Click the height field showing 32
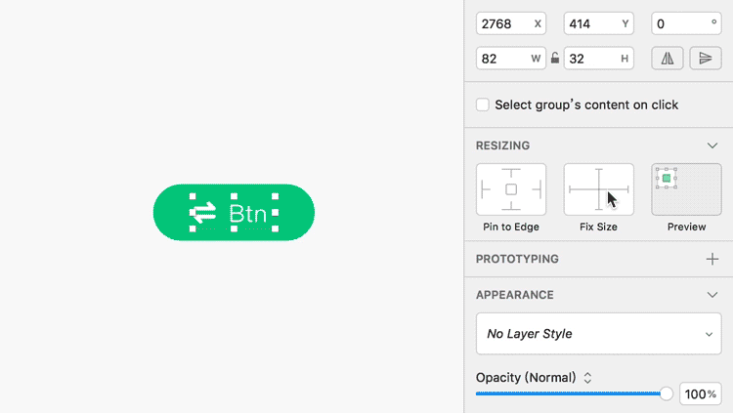The width and height of the screenshot is (733, 413). point(590,59)
